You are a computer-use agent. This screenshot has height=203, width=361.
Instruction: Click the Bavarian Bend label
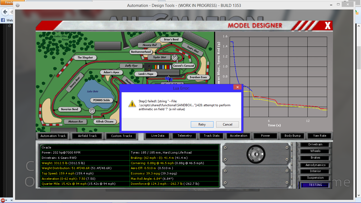point(70,109)
